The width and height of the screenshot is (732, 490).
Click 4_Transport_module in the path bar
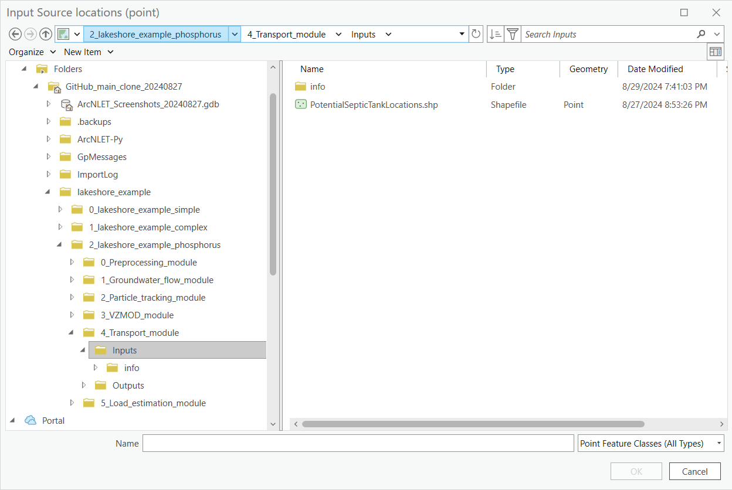pos(286,35)
